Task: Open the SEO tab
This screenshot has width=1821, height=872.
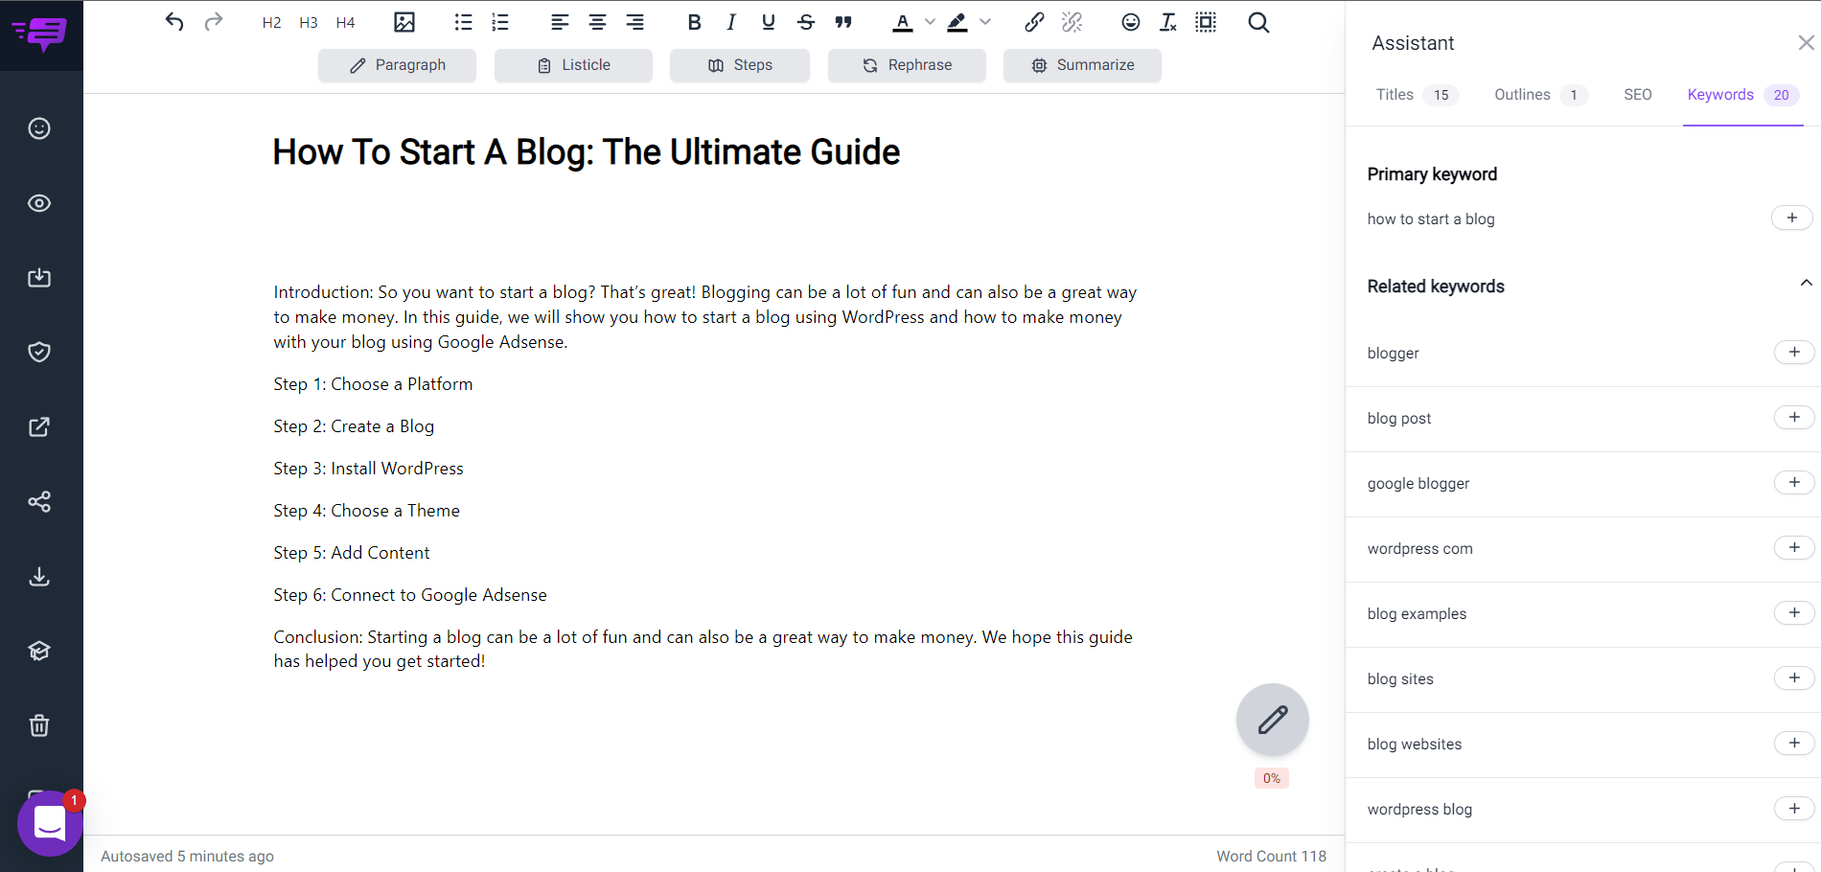Action: tap(1637, 95)
